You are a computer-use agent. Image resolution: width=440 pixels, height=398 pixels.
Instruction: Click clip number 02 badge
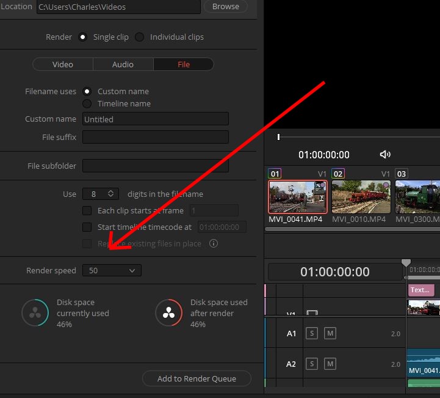pos(338,174)
